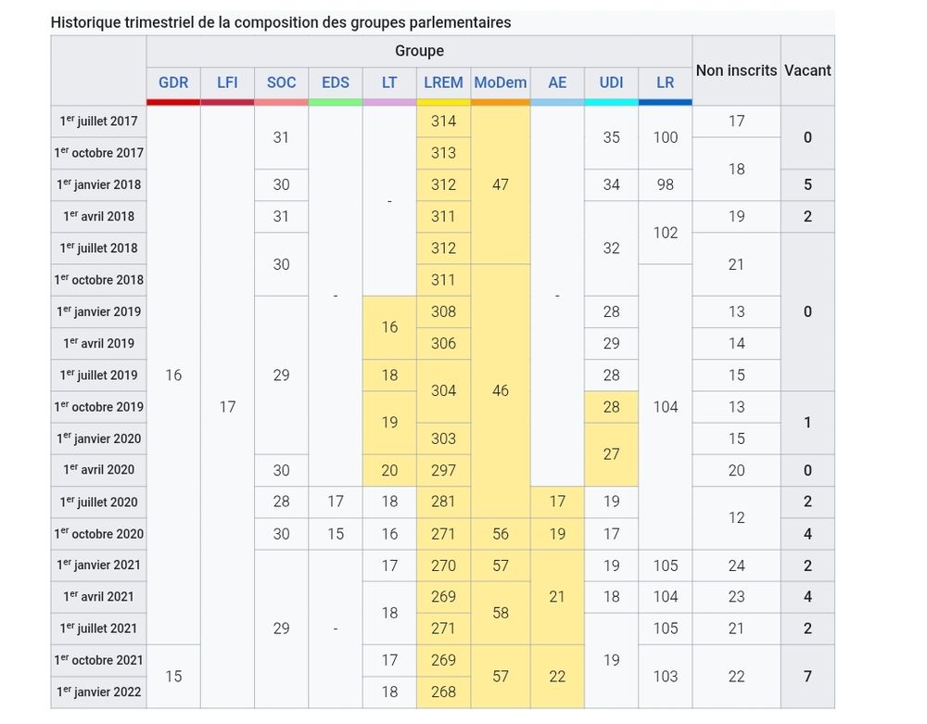Click the LREM cell showing 306

[x=443, y=343]
